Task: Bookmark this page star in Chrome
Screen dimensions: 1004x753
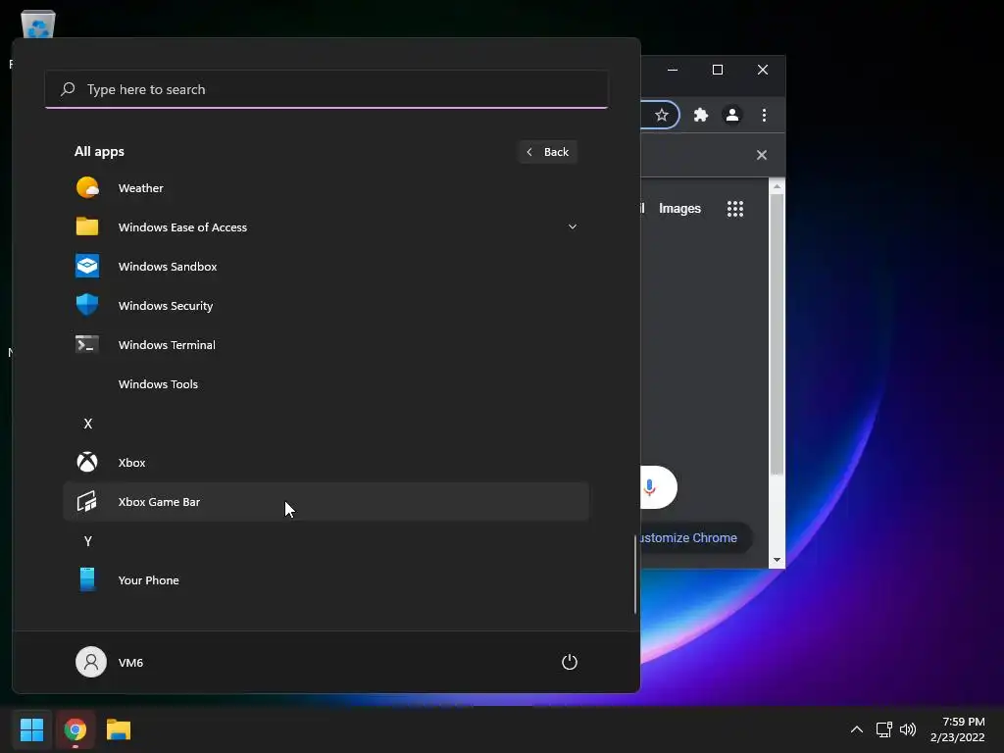Action: click(x=662, y=115)
